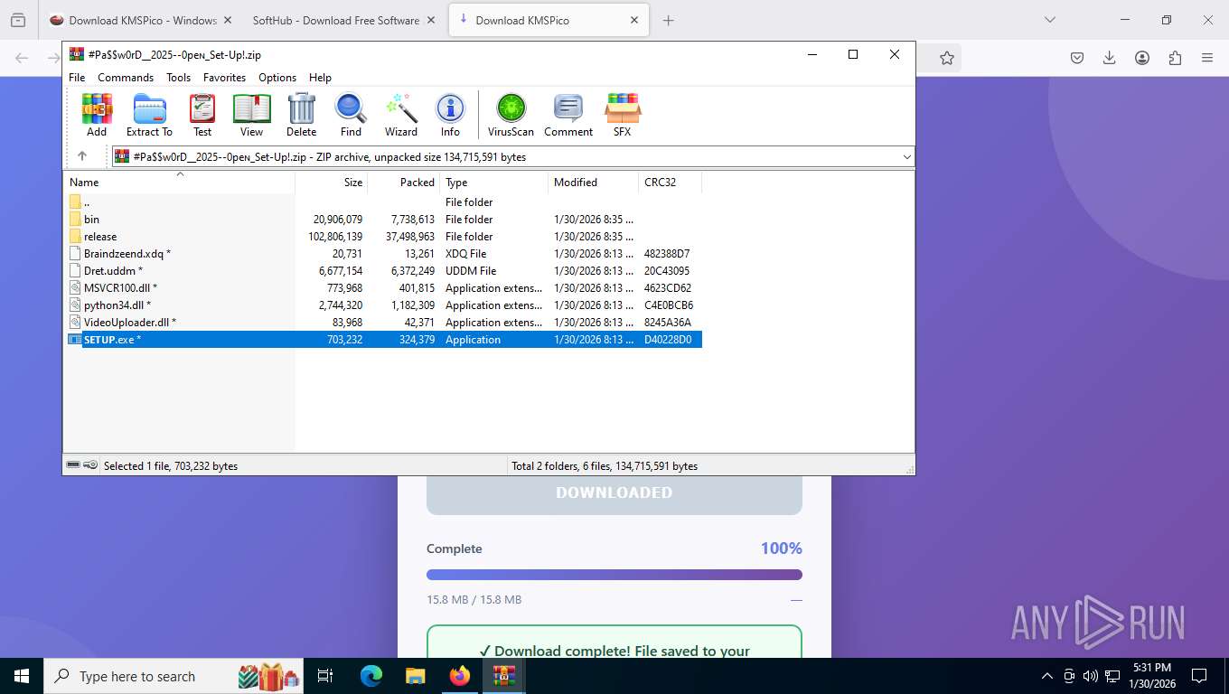Click the download progress bar
This screenshot has width=1229, height=694.
(x=614, y=575)
